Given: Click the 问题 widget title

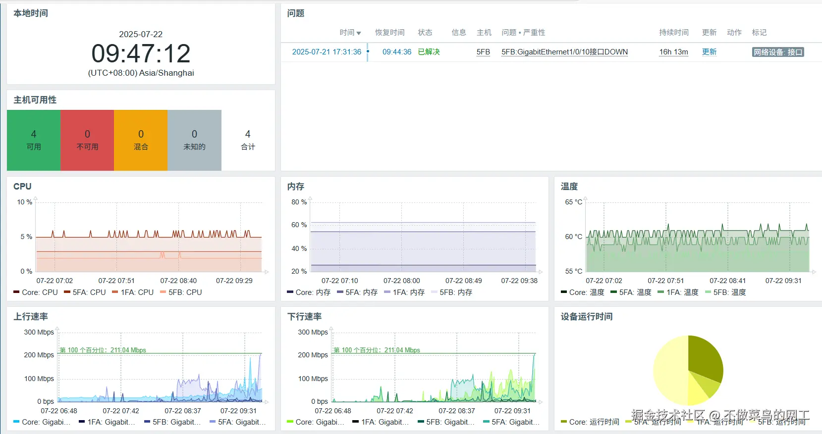Looking at the screenshot, I should tap(296, 13).
